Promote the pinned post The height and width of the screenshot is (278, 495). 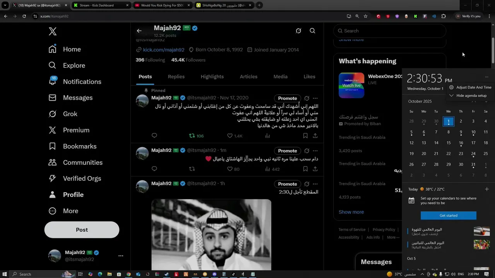click(287, 98)
